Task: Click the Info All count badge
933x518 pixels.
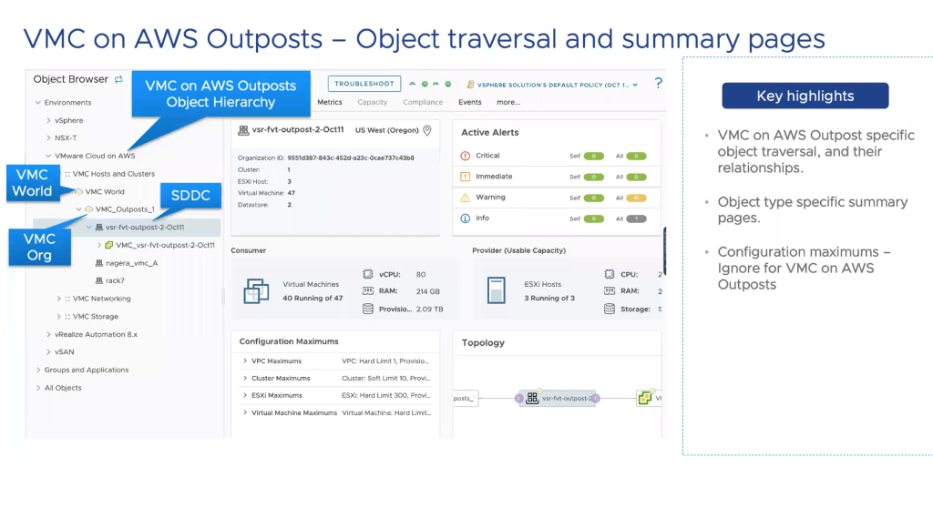Action: click(x=636, y=218)
